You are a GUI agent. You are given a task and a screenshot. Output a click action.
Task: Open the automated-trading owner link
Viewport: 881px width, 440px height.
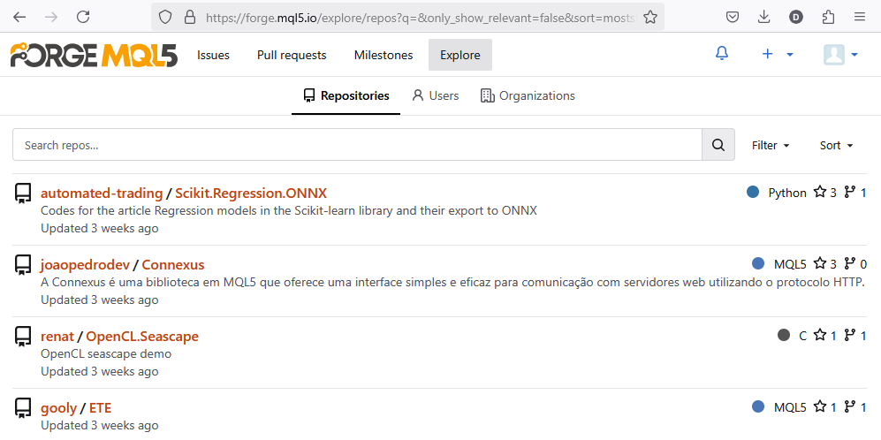102,193
